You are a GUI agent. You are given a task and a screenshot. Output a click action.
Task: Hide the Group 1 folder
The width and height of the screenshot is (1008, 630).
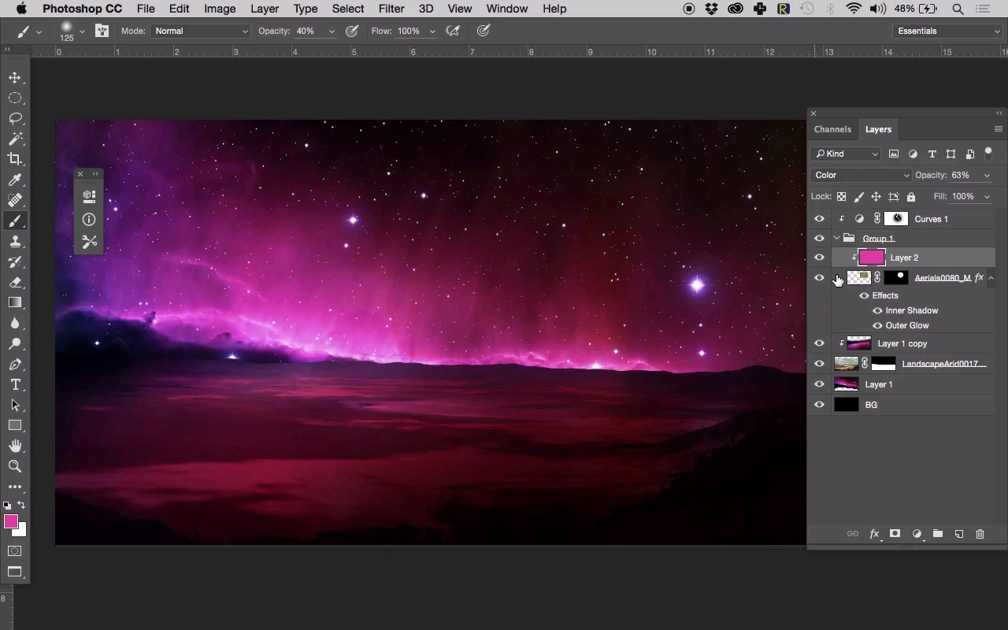tap(819, 239)
